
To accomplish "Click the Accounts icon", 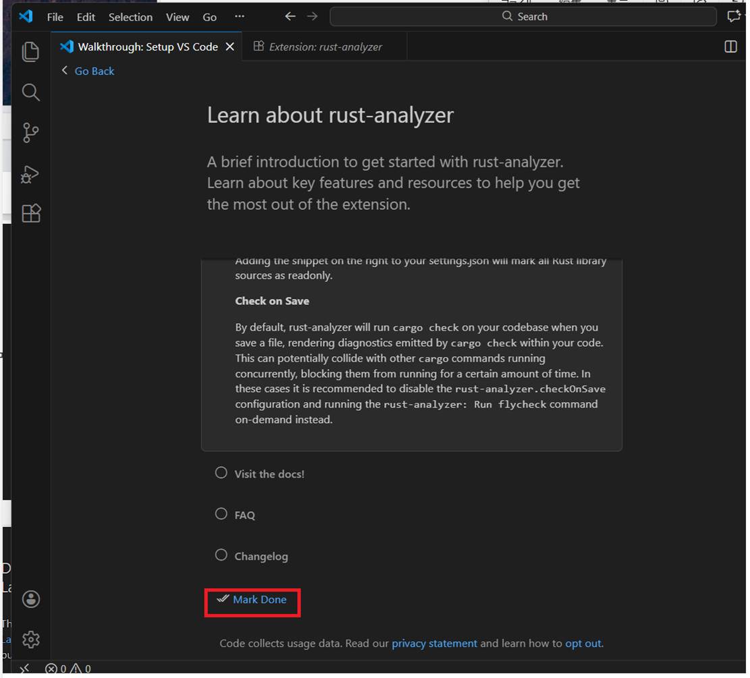I will pos(31,599).
